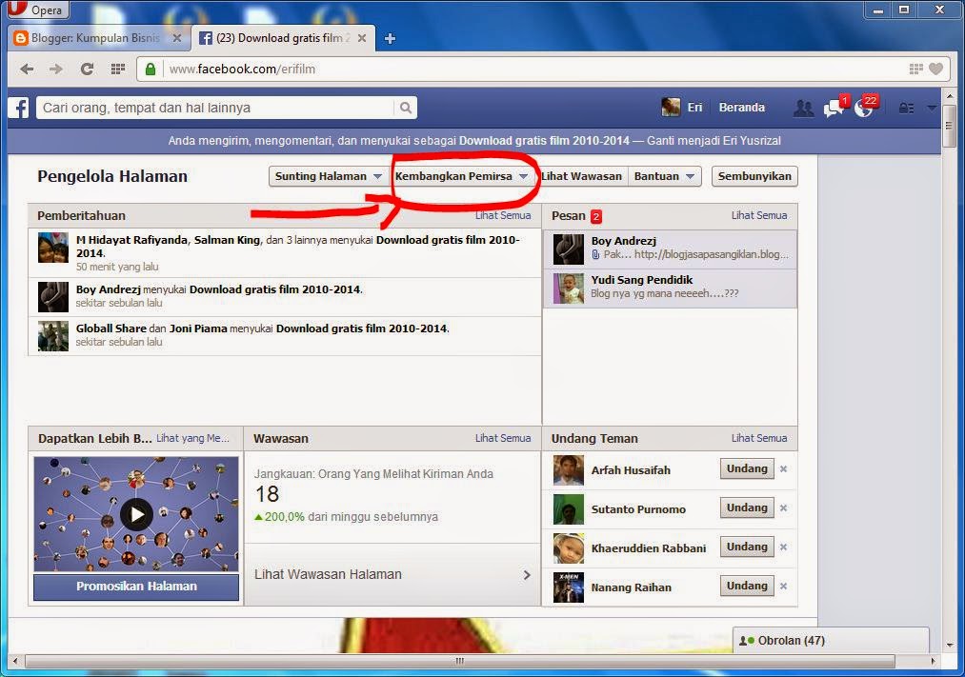The height and width of the screenshot is (677, 965).
Task: Focus the Facebook search field
Action: pos(215,108)
